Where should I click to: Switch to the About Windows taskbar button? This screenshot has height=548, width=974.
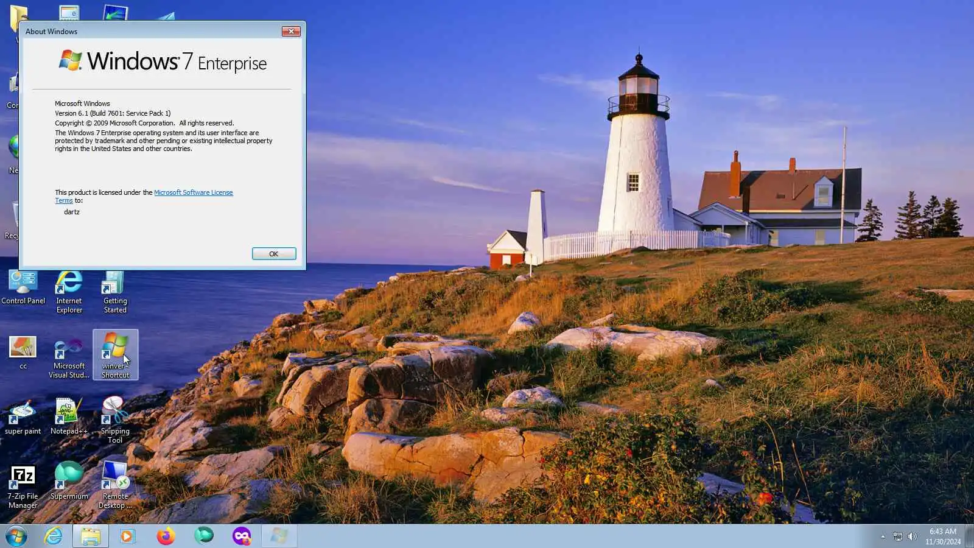click(x=279, y=536)
